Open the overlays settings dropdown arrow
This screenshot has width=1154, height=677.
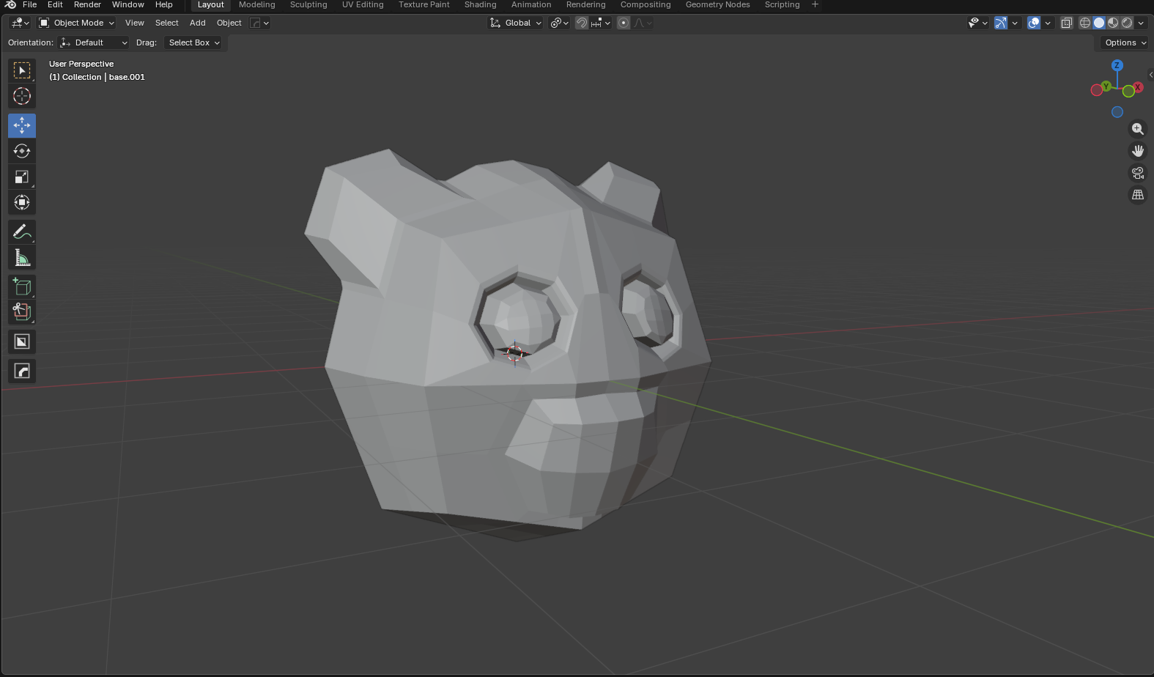pyautogui.click(x=1048, y=23)
